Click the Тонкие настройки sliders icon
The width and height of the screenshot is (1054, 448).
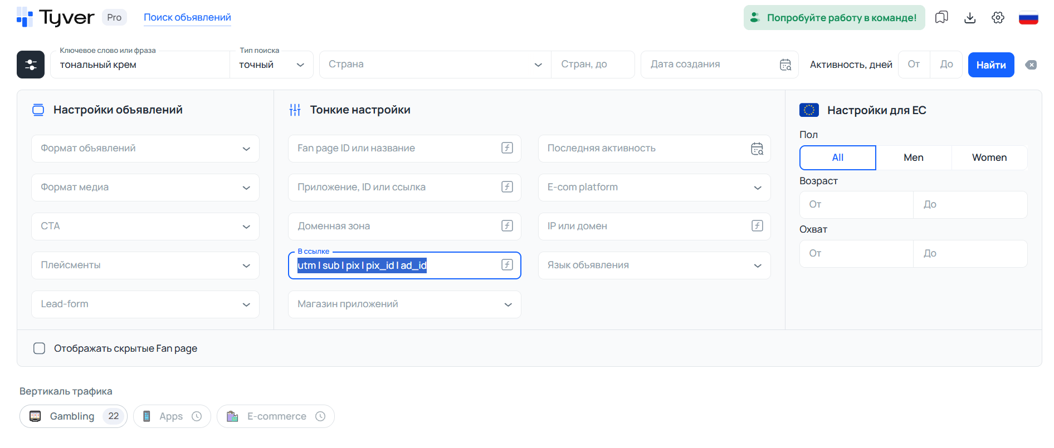[x=295, y=110]
